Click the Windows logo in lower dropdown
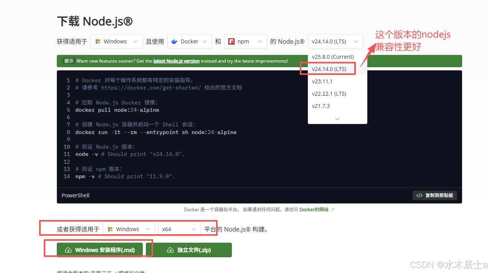The width and height of the screenshot is (489, 273). tap(110, 229)
